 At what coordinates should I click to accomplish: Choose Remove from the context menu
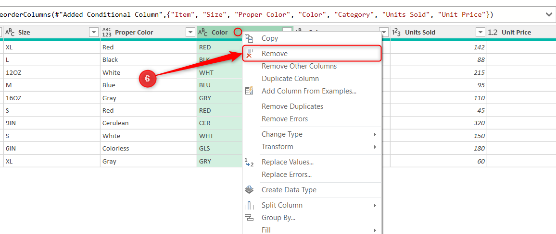click(x=312, y=54)
